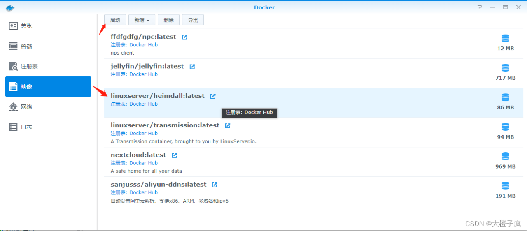Select the ffdfgdfg/npc:latest image name

tap(143, 37)
